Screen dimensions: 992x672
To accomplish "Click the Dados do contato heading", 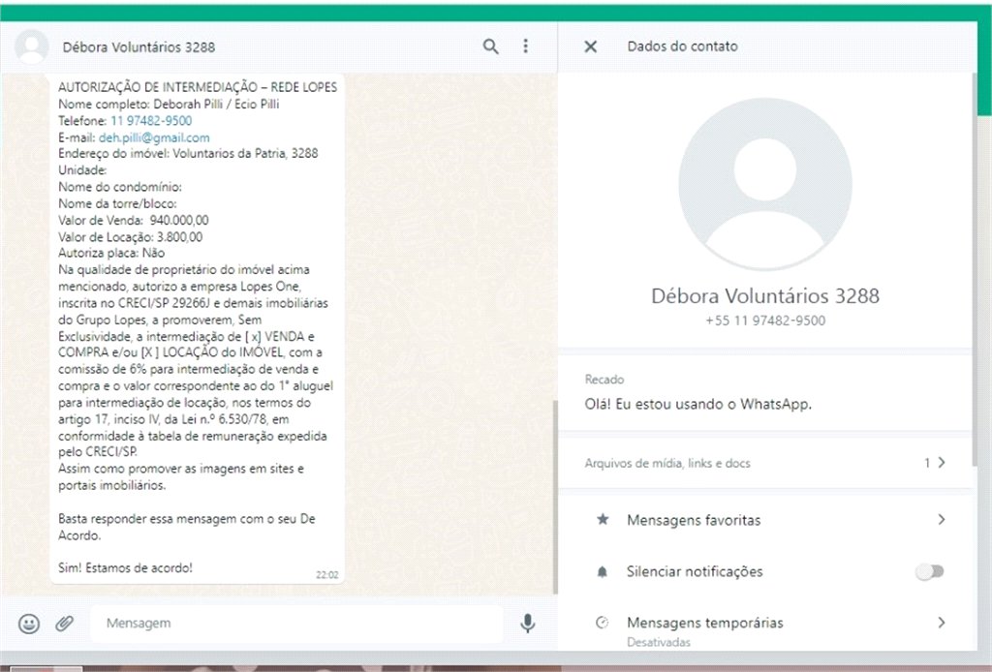I will pos(683,46).
